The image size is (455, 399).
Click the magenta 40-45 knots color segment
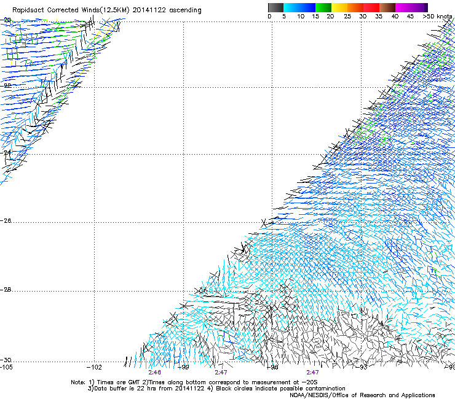click(x=403, y=7)
